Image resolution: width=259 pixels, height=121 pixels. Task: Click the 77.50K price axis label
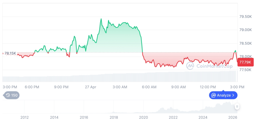(245, 70)
